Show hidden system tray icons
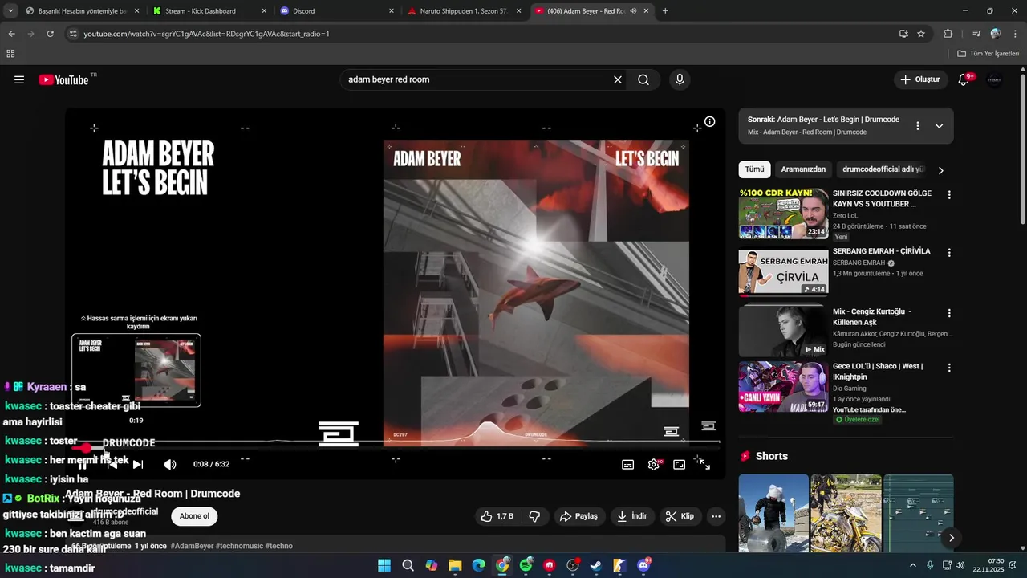1027x578 pixels. coord(913,565)
